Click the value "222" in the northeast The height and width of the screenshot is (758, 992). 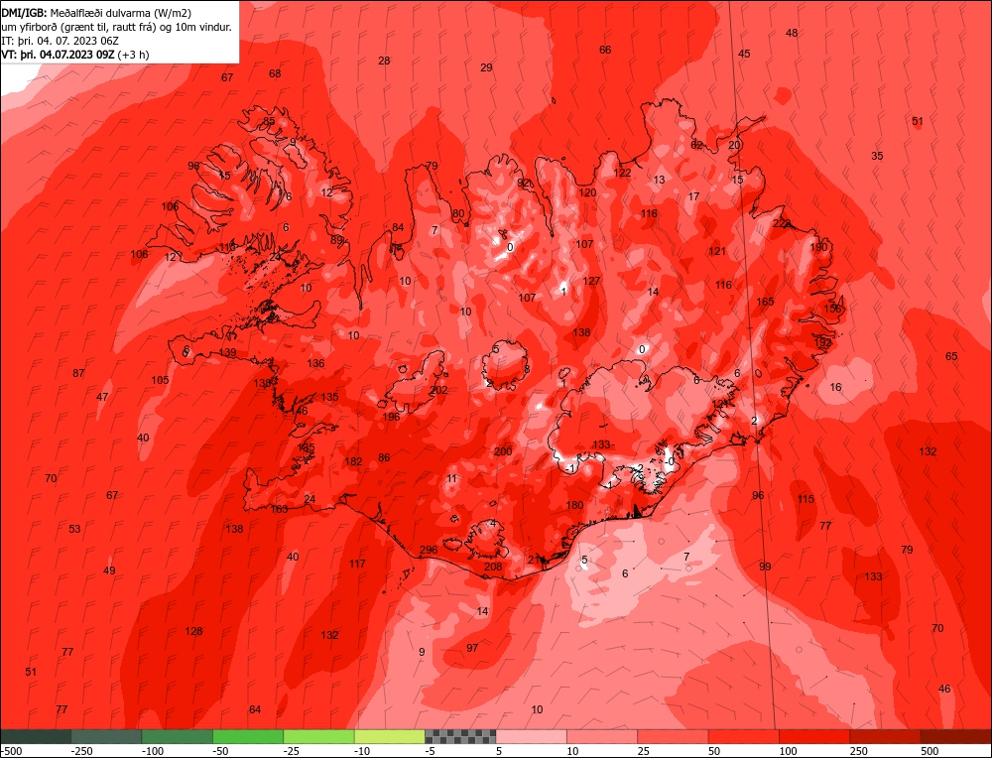tap(782, 223)
